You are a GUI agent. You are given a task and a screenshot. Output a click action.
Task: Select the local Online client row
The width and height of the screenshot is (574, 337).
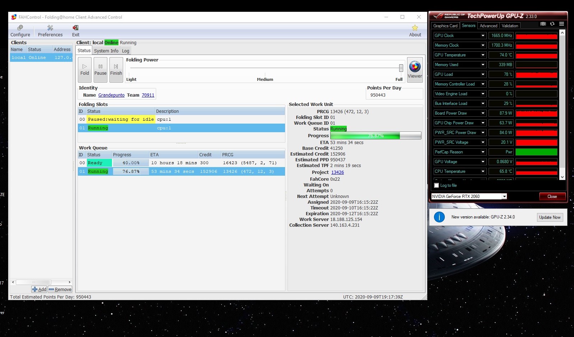click(41, 57)
